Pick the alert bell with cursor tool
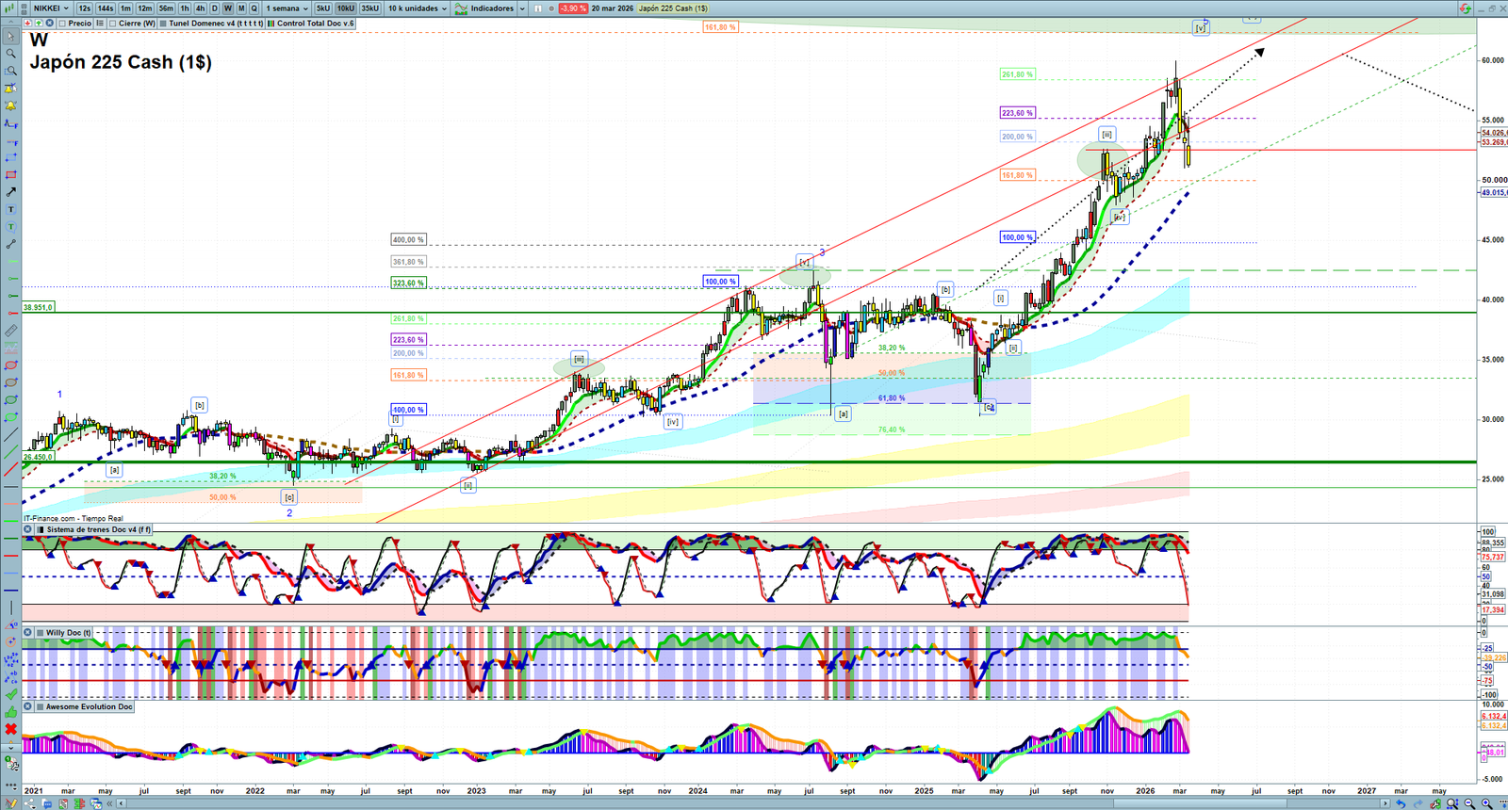Viewport: 1508px width, 810px height. click(x=10, y=89)
